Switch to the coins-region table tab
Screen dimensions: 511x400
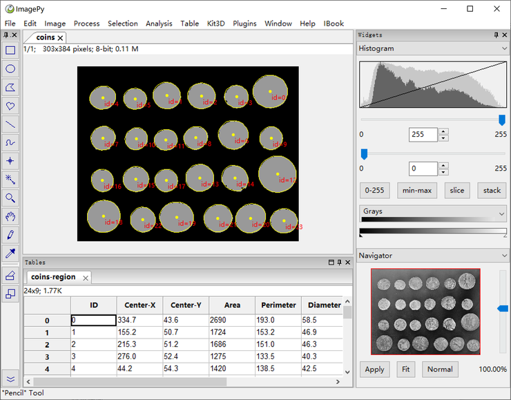(53, 277)
